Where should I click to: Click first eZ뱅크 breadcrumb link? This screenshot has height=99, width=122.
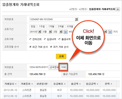pos(73,9)
